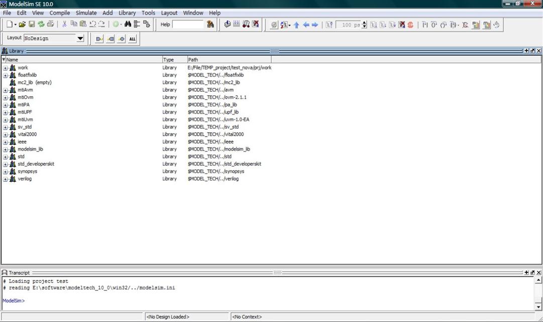Click the Undo icon
This screenshot has width=543, height=322.
click(x=92, y=24)
